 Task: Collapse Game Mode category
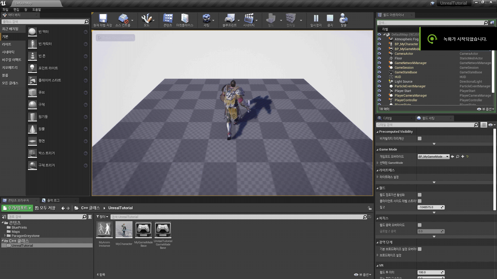pos(377,150)
